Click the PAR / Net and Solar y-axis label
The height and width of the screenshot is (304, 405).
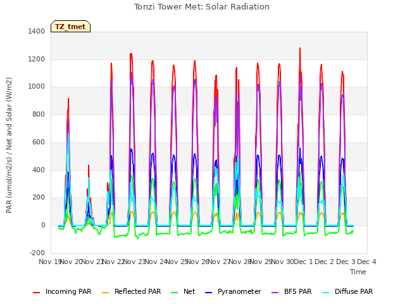tap(9, 145)
